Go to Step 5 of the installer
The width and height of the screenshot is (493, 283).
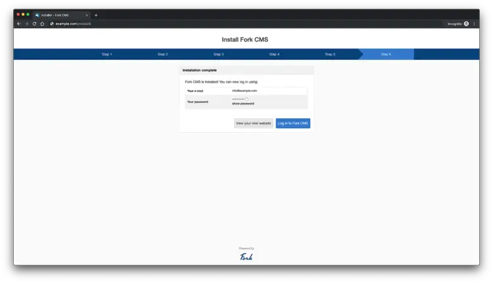tap(330, 54)
